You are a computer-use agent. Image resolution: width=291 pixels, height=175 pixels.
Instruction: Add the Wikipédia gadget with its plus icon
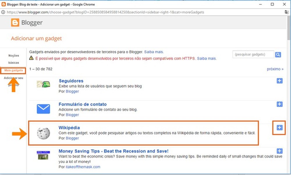280,128
